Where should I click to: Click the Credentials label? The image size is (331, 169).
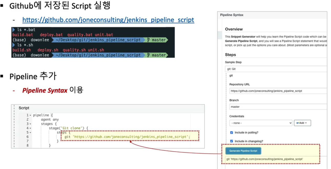pos(237,116)
